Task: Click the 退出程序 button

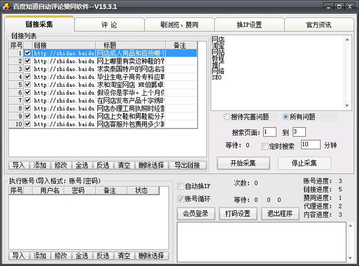Action: click(280, 213)
